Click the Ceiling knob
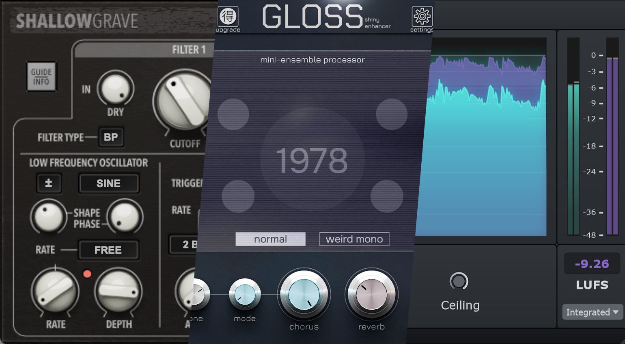 (459, 281)
